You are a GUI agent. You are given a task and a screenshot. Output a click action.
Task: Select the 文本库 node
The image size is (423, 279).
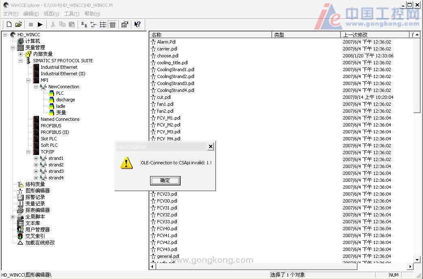click(33, 223)
